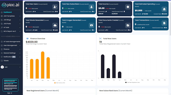Viewport: 171px width, 95px height.
Task: Open AI Tools Managements section
Action: 12,42
